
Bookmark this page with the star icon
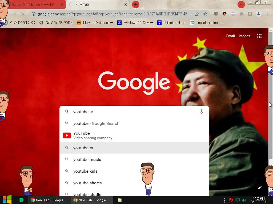[205, 14]
